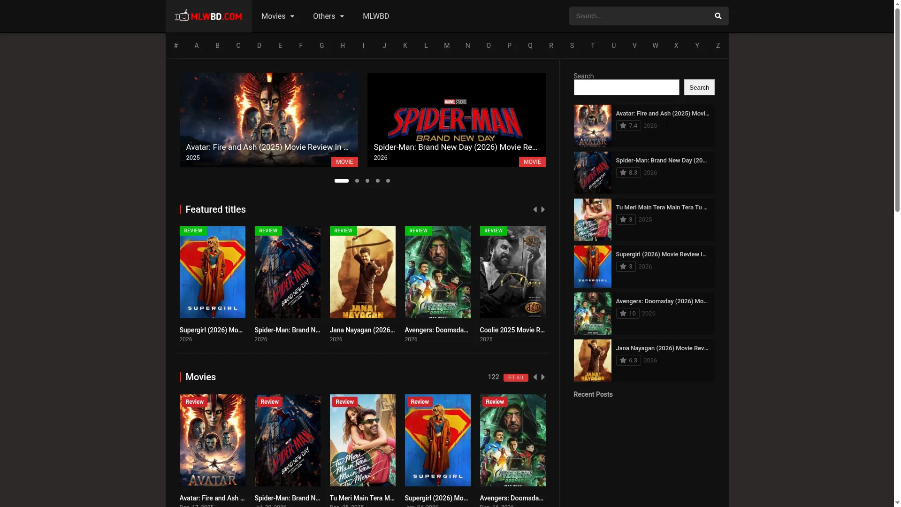The image size is (901, 507).
Task: Filter titles by letter M
Action: [447, 46]
